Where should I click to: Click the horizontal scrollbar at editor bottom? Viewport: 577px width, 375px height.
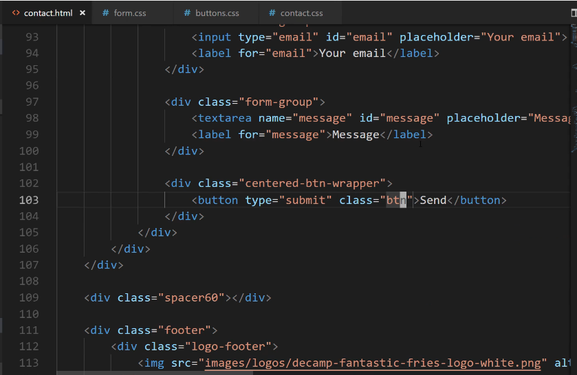click(x=155, y=373)
